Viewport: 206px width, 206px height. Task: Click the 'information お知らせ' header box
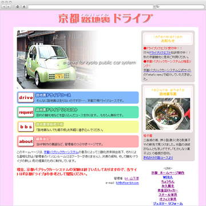[168, 39]
